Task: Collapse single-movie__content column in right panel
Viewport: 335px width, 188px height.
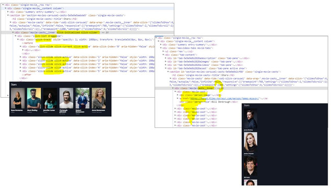Action: [159, 41]
